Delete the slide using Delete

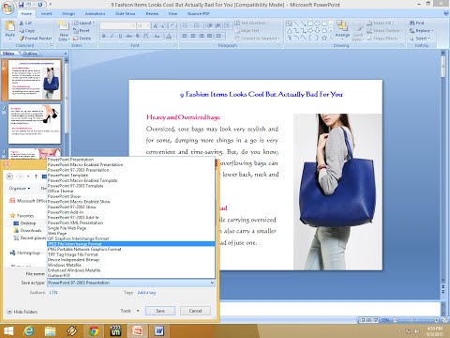click(82, 38)
